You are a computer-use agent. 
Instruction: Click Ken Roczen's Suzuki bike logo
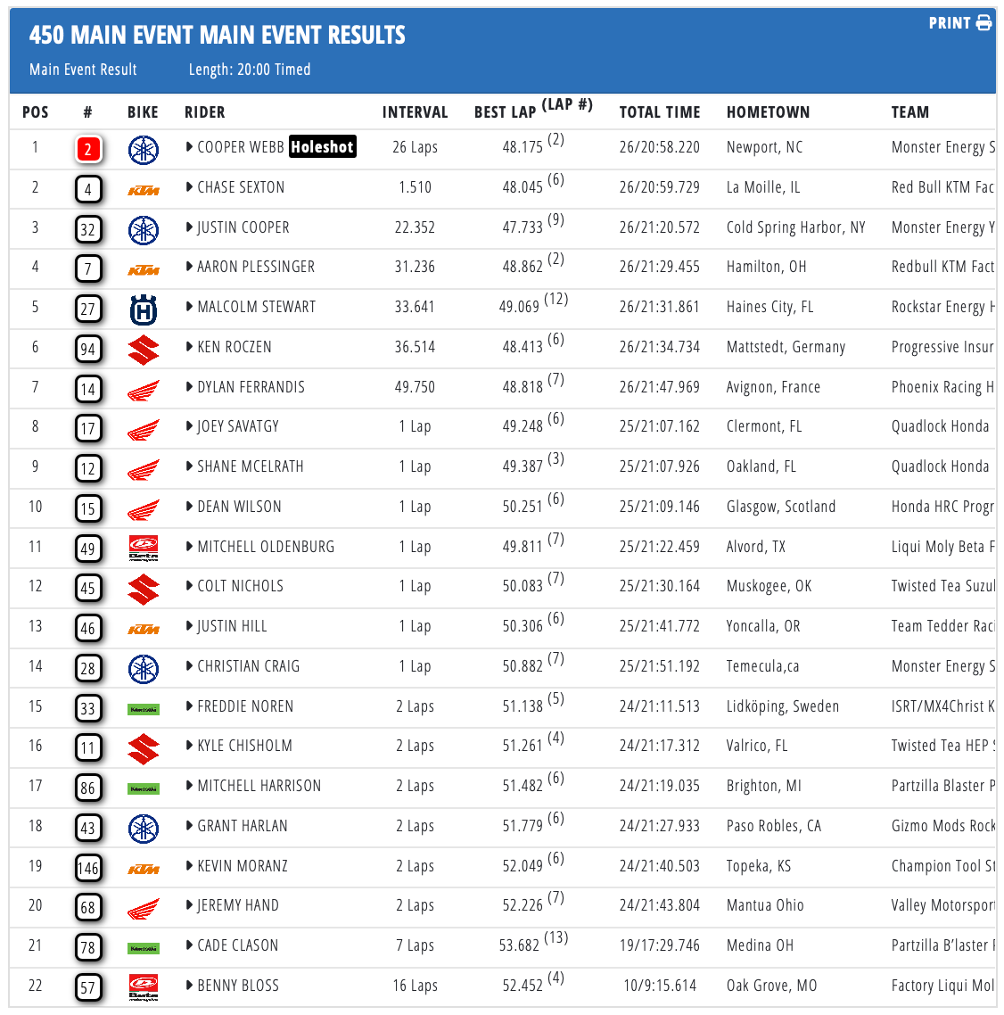[143, 349]
